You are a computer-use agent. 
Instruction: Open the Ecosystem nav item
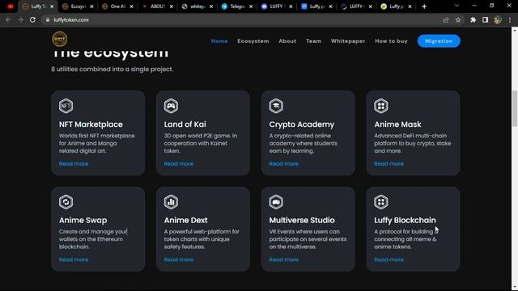click(253, 41)
